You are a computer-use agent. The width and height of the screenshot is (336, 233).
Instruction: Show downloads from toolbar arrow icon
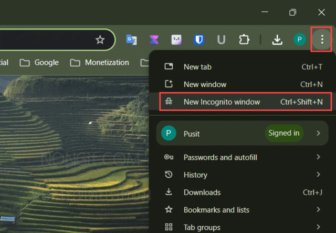coord(277,40)
